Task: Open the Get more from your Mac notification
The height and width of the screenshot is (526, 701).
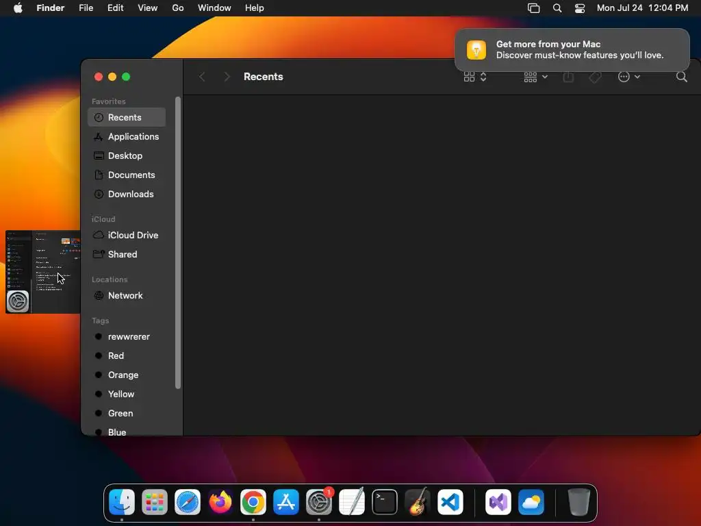Action: pyautogui.click(x=572, y=49)
